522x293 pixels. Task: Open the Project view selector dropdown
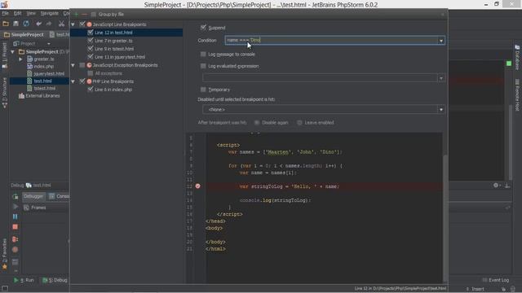(x=49, y=43)
